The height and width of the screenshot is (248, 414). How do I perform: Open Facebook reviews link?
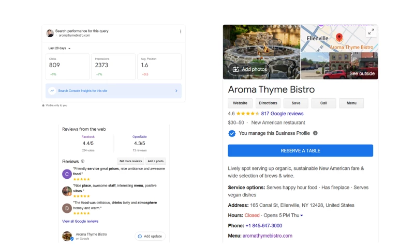[88, 137]
